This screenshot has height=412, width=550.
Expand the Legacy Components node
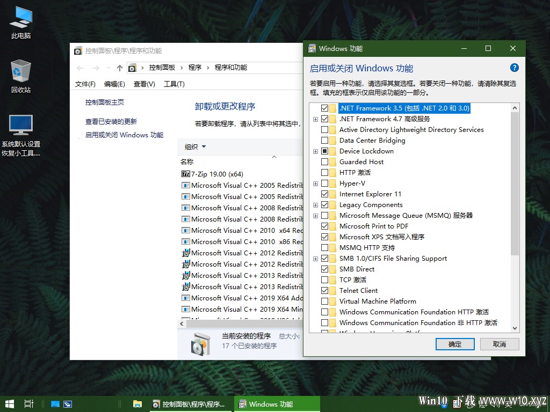coord(315,205)
